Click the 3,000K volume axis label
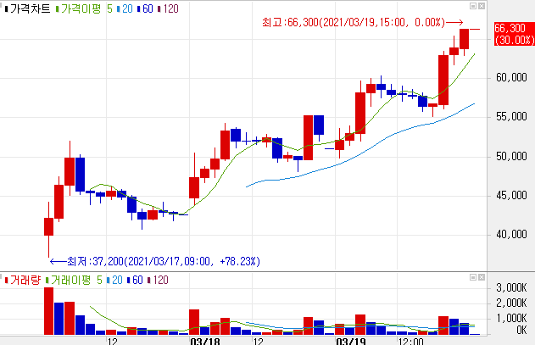 tap(511, 288)
